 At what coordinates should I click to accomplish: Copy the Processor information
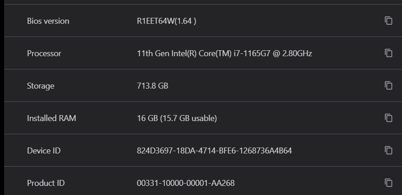(x=388, y=53)
